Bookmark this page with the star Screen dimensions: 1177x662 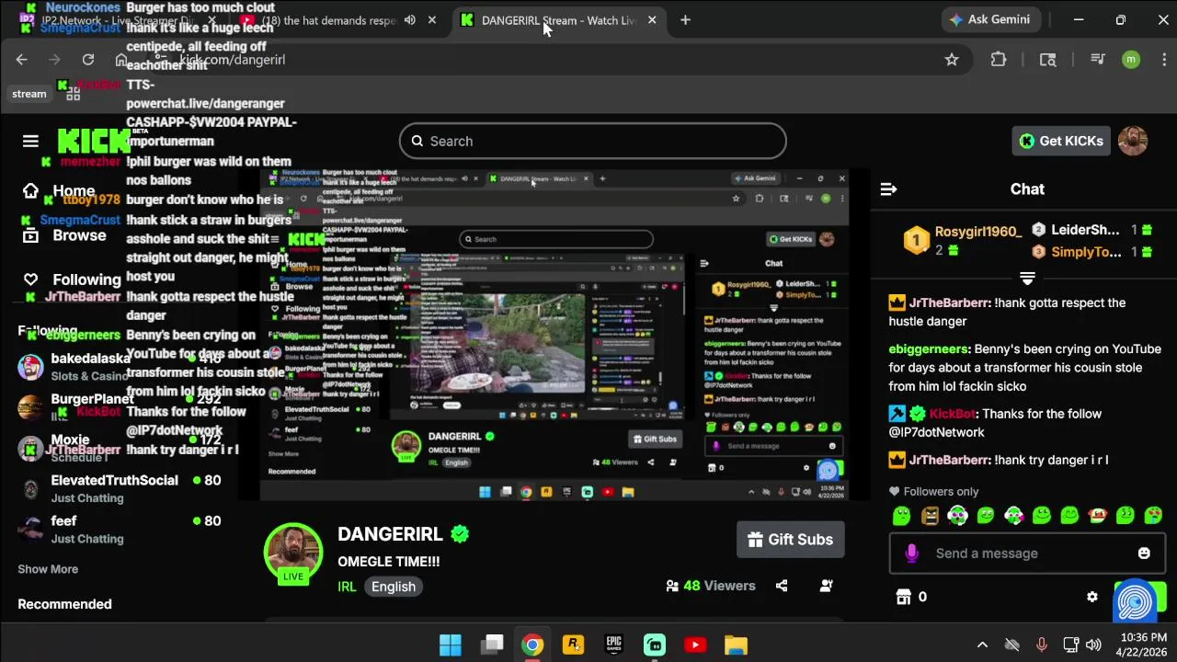952,60
